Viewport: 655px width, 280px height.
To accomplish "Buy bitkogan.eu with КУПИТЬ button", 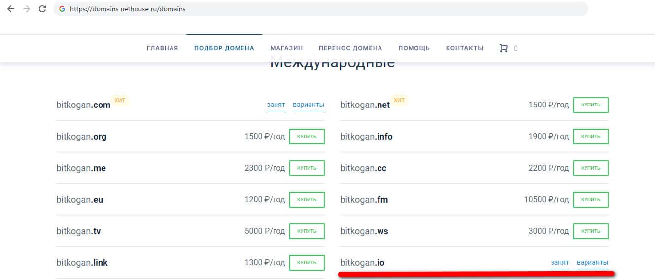I will coord(307,200).
